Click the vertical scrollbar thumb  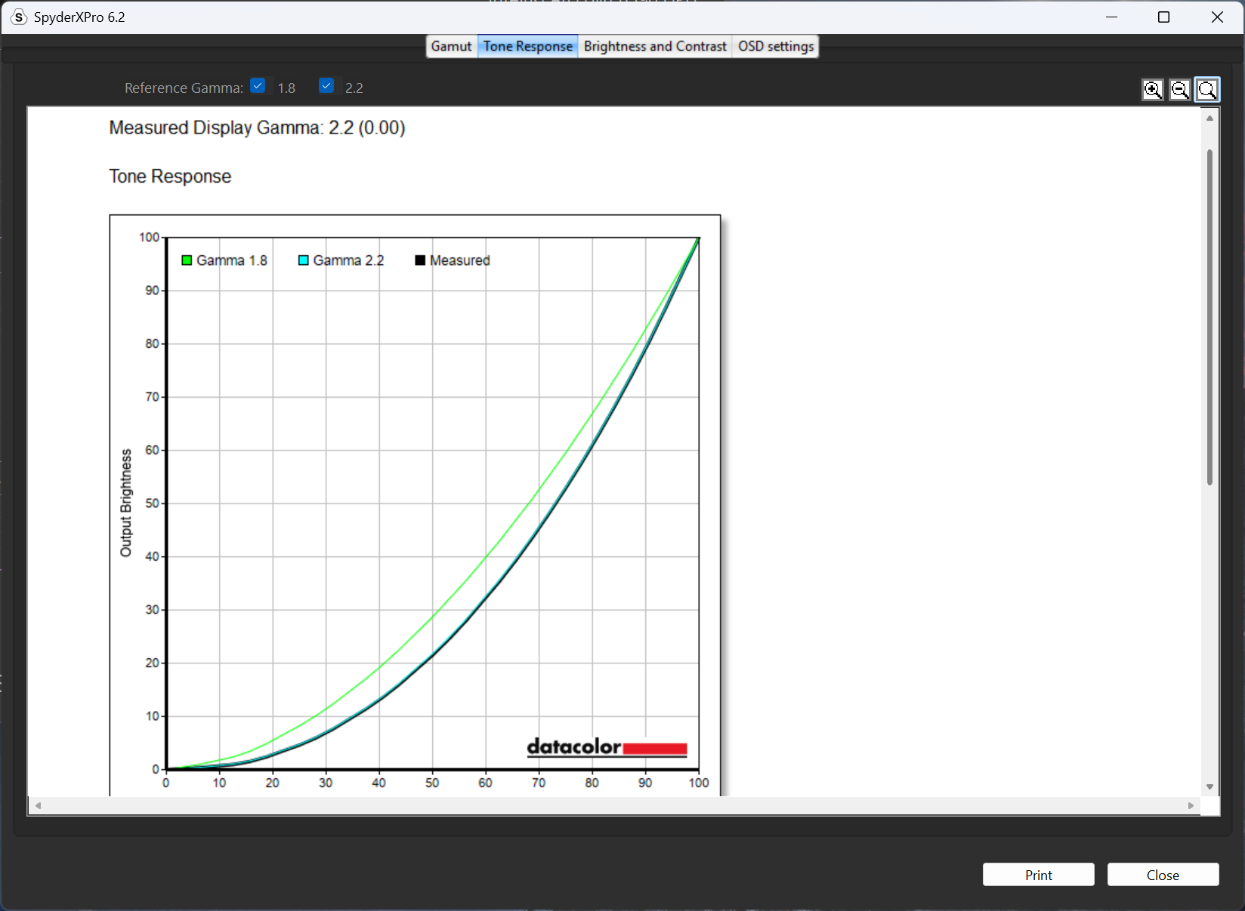click(x=1209, y=317)
